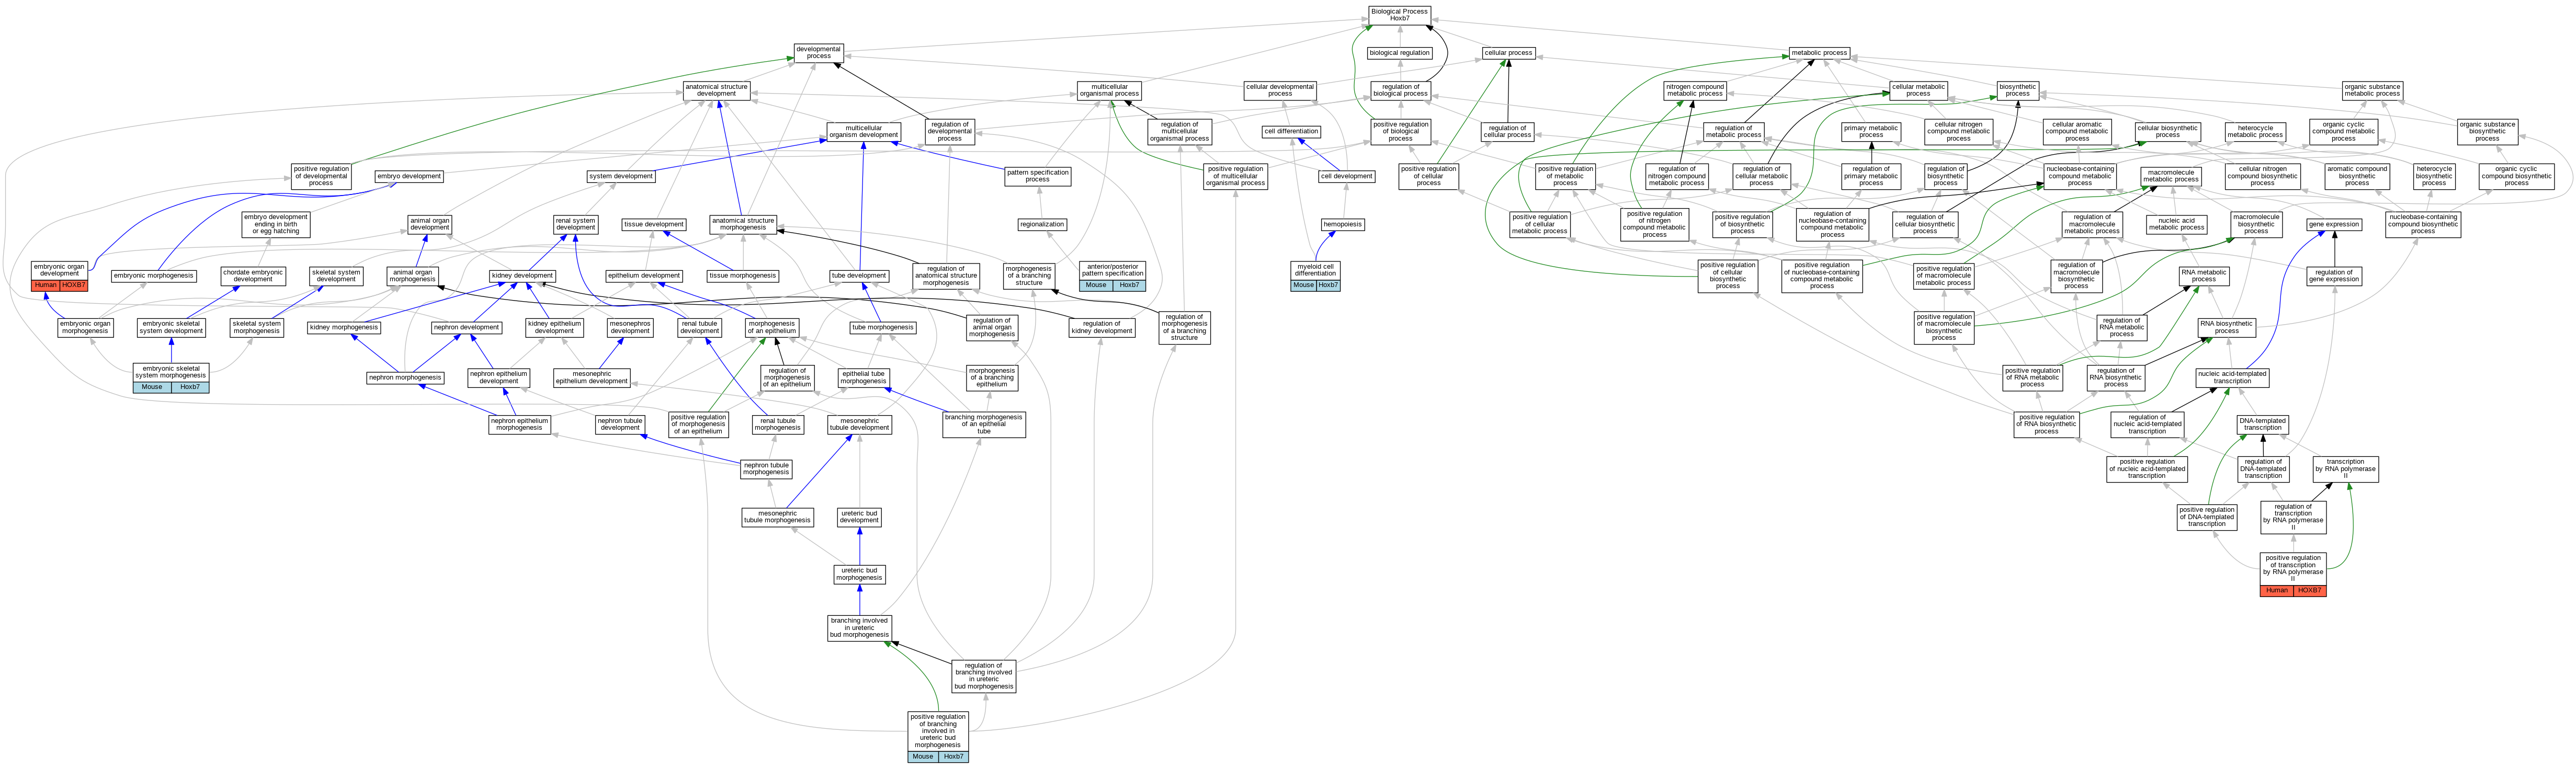Click the short "embryo development" node
This screenshot has height=768, width=2576.
[x=409, y=176]
